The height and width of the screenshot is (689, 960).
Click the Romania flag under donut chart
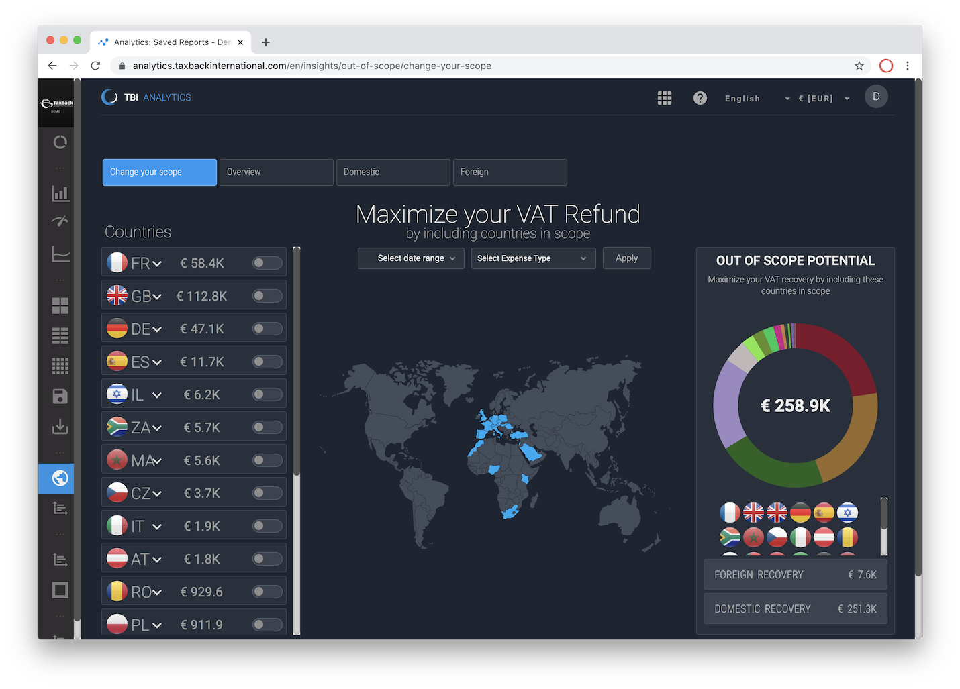847,537
